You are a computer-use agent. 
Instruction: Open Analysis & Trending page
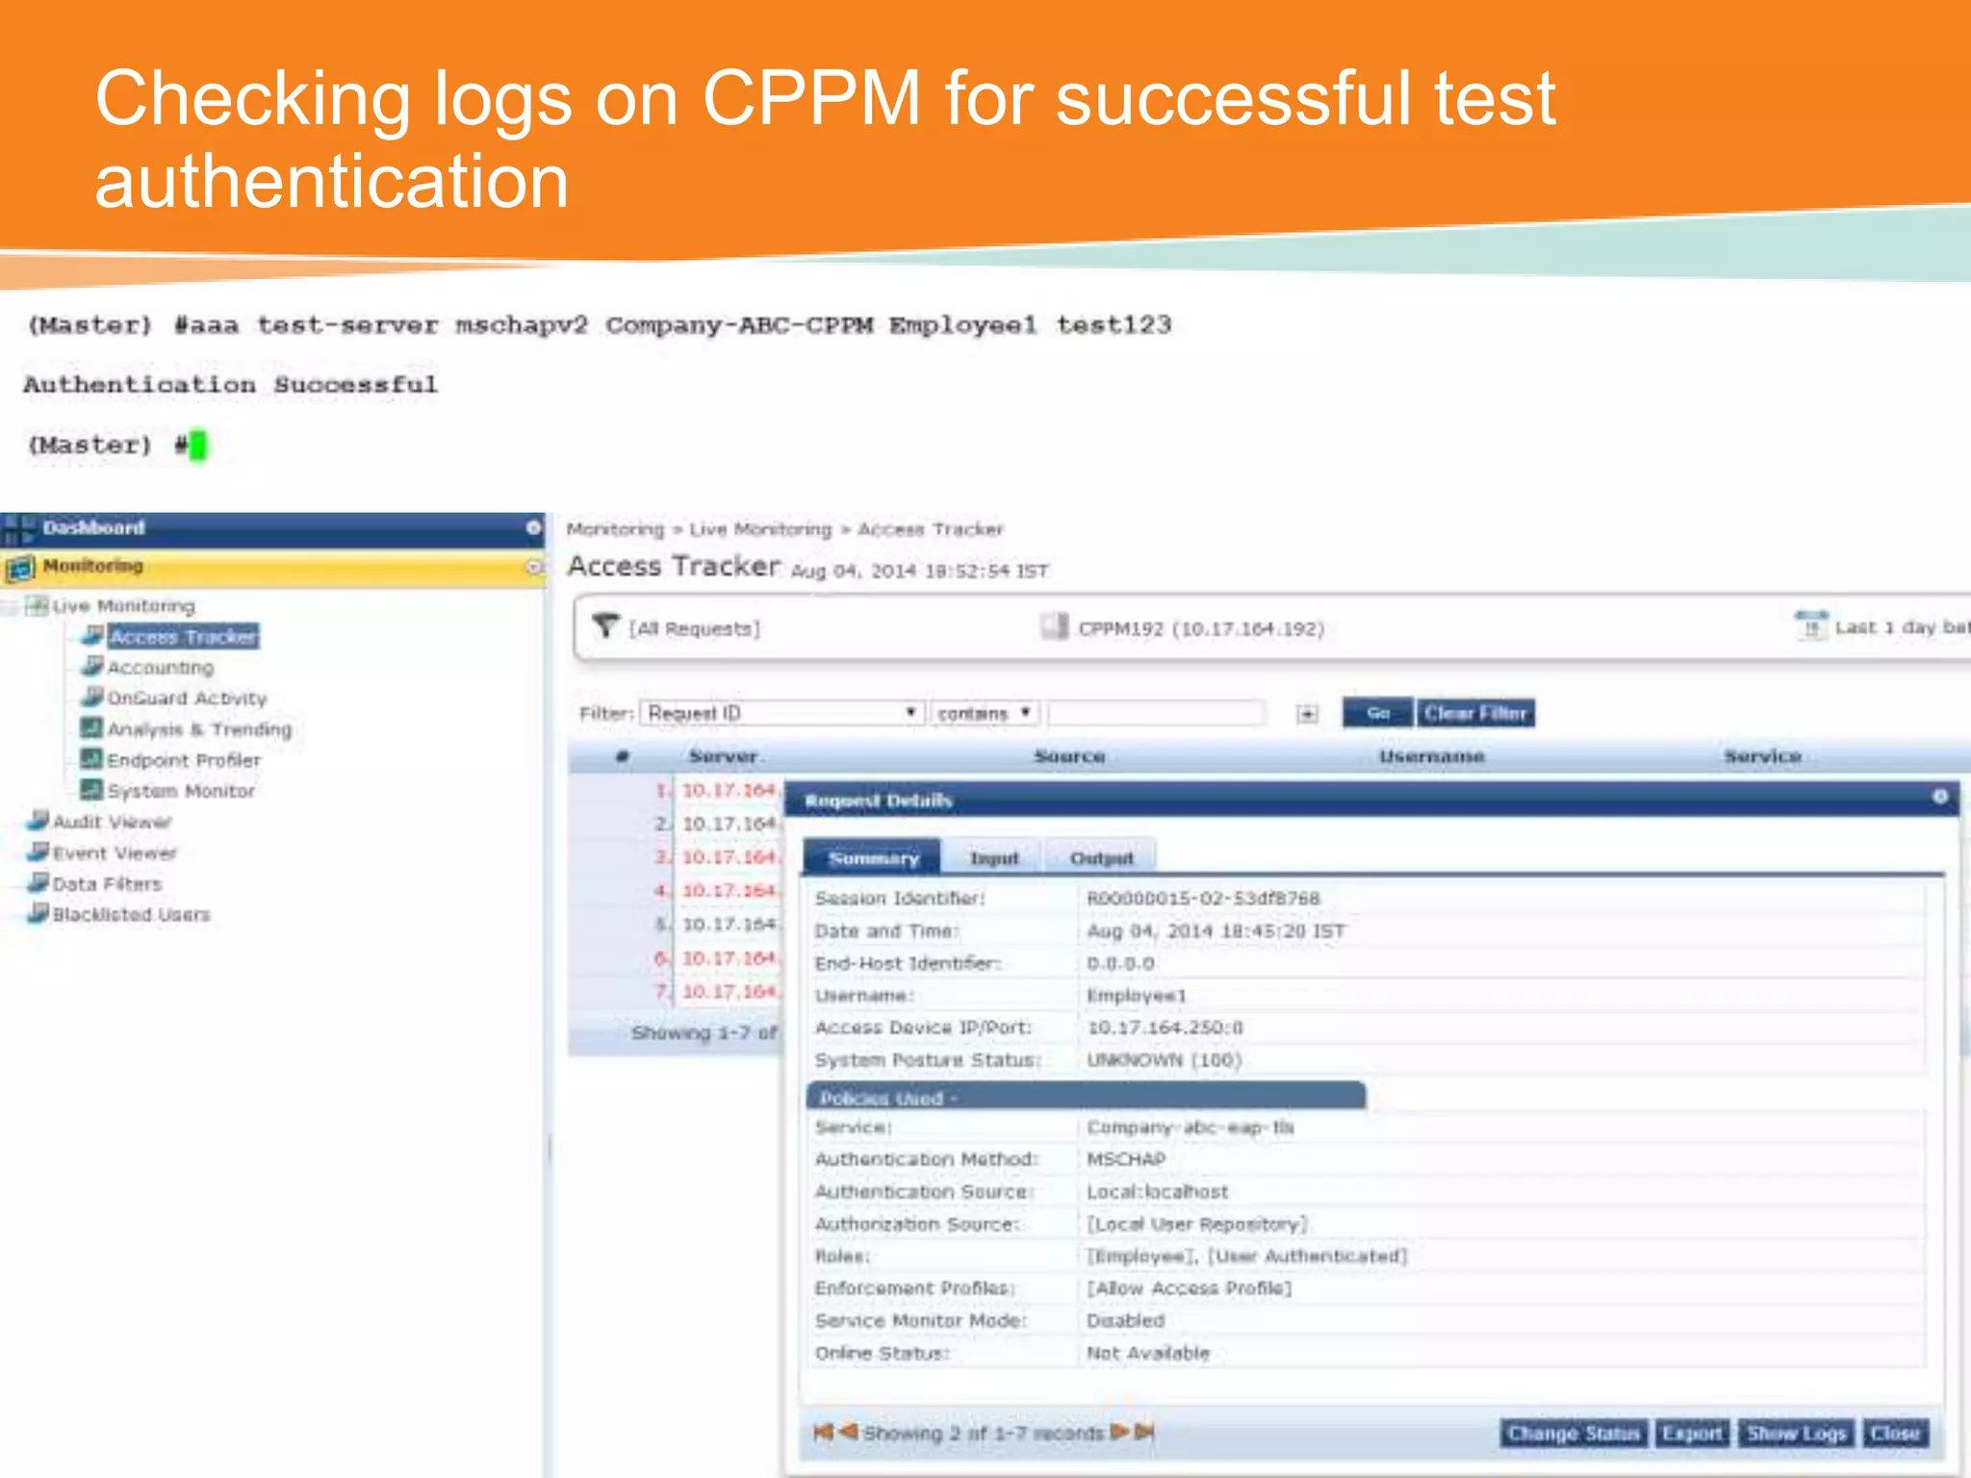point(199,729)
